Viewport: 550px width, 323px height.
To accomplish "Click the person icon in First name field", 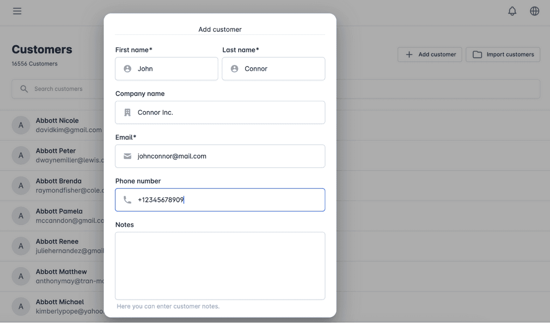I will click(128, 68).
